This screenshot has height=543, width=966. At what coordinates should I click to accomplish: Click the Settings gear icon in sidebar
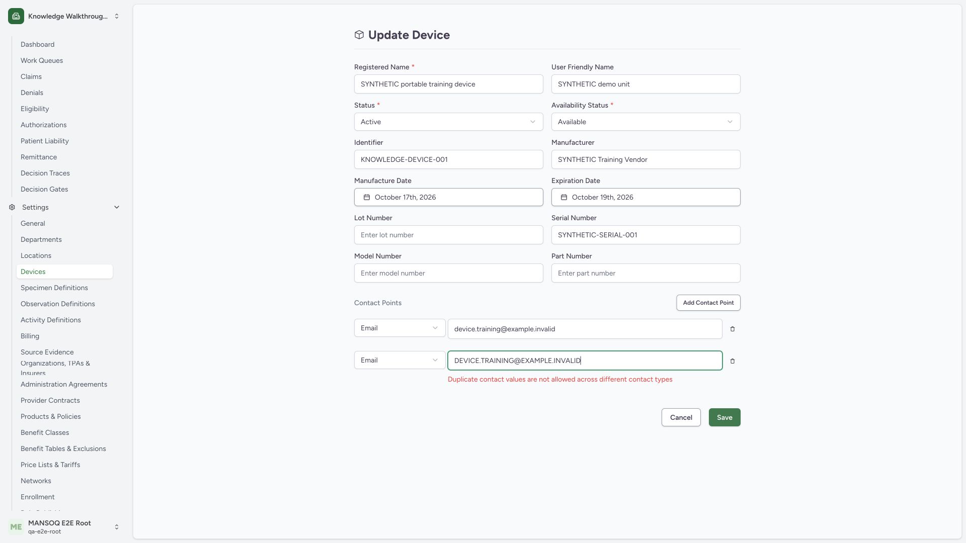coord(12,207)
